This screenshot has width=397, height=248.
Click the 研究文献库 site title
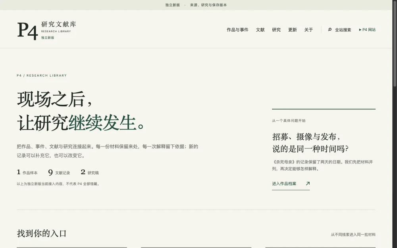click(x=58, y=24)
